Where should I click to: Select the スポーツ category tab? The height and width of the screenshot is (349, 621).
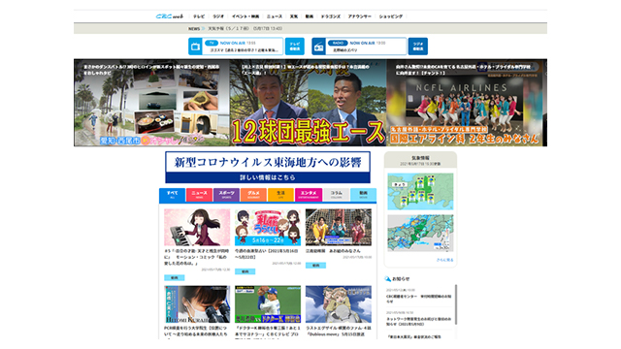click(x=226, y=195)
